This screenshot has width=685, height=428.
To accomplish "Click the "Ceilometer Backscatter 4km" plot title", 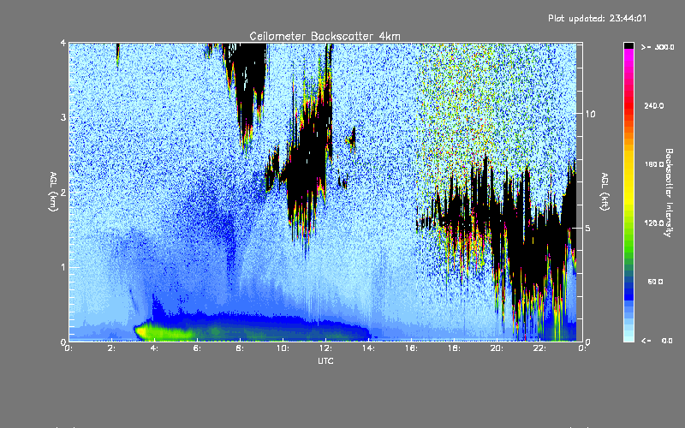I will [x=325, y=36].
